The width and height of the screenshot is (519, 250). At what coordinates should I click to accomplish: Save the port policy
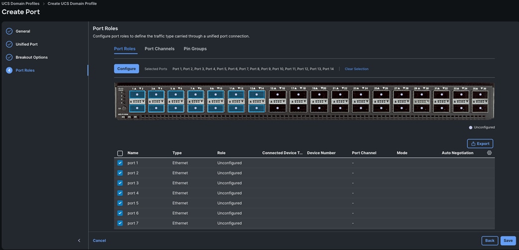pyautogui.click(x=508, y=241)
